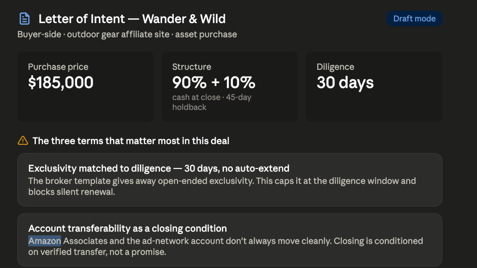Toggle the Draft mode badge

(x=414, y=19)
